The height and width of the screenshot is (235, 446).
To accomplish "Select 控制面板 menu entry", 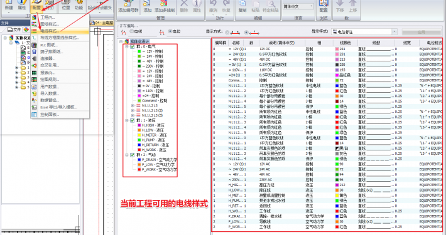I will click(x=60, y=115).
